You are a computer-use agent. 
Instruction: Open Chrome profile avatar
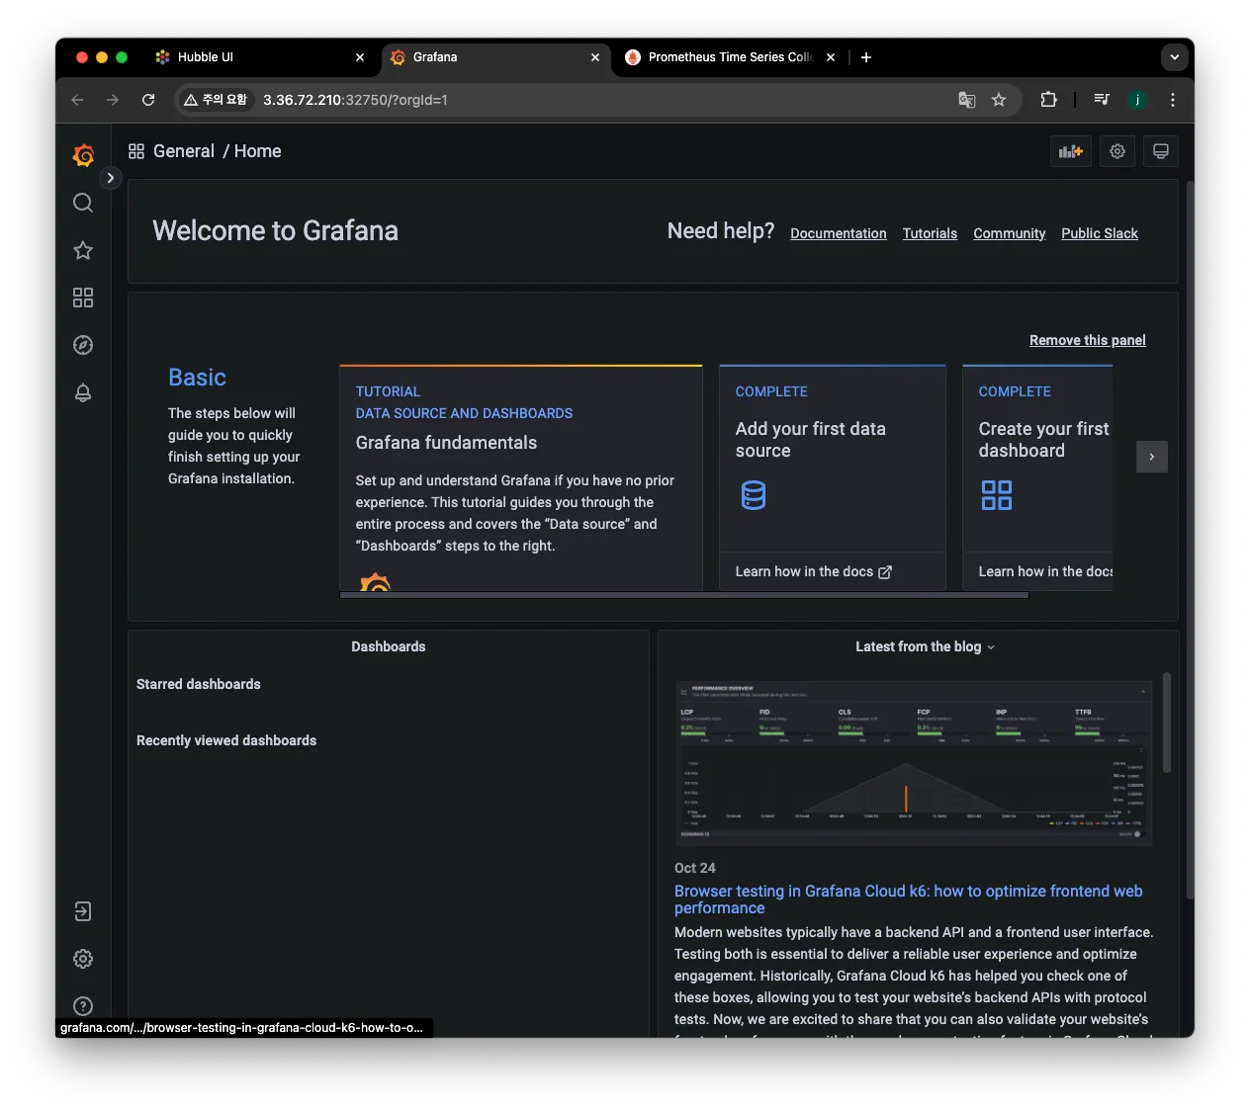click(x=1137, y=100)
